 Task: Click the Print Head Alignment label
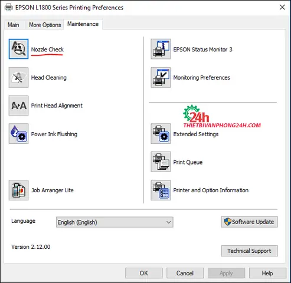tap(57, 106)
